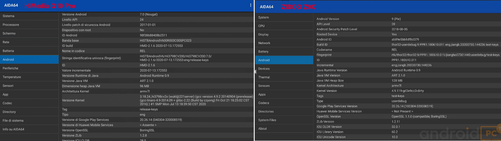The height and width of the screenshot is (141, 501).
Task: Click the ICU Unicode Version row
Action: [407, 137]
